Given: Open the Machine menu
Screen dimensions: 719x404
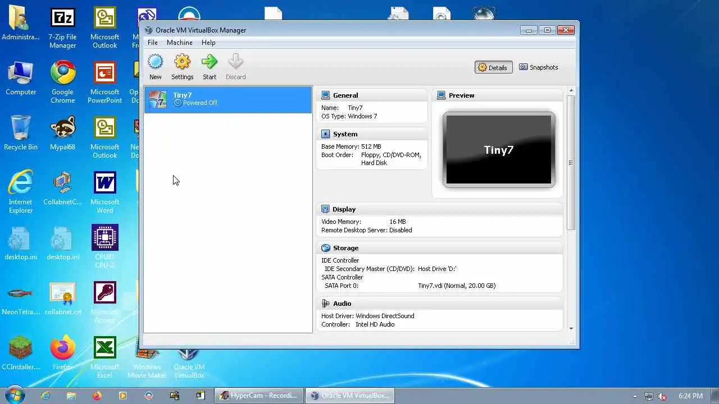Looking at the screenshot, I should tap(179, 43).
